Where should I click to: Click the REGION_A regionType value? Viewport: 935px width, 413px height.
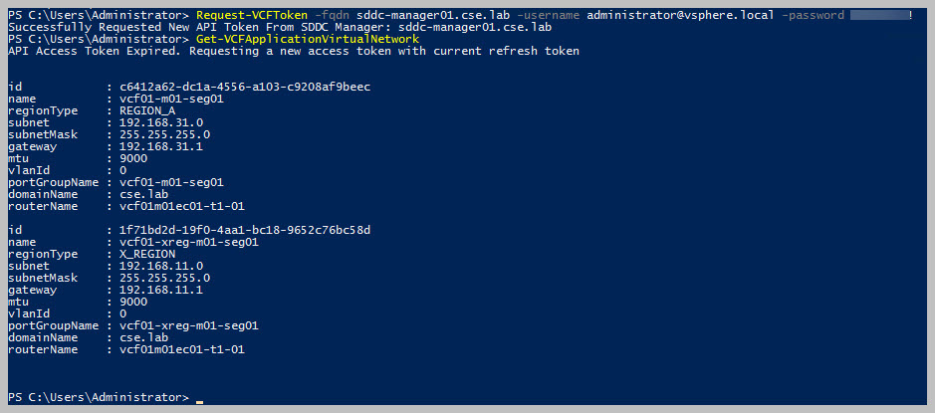148,110
